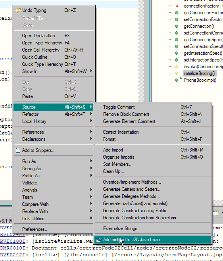
Task: Select Generate Constructor using Fields...
Action: [153, 211]
